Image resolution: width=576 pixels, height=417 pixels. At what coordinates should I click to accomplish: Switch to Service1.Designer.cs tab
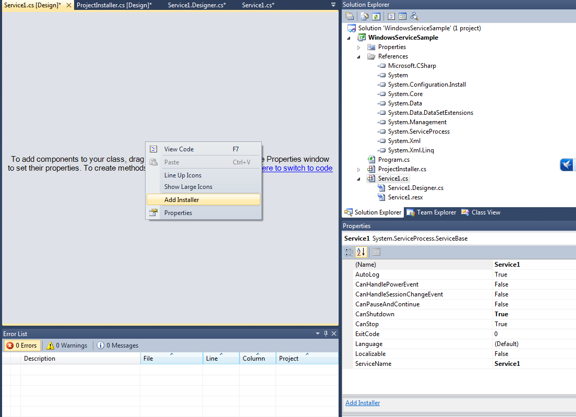197,5
